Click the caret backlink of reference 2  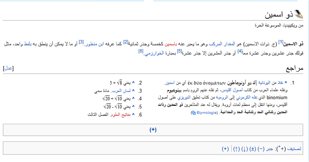(134, 83)
